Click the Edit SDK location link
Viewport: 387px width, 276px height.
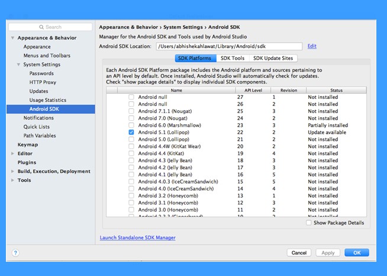tap(312, 46)
